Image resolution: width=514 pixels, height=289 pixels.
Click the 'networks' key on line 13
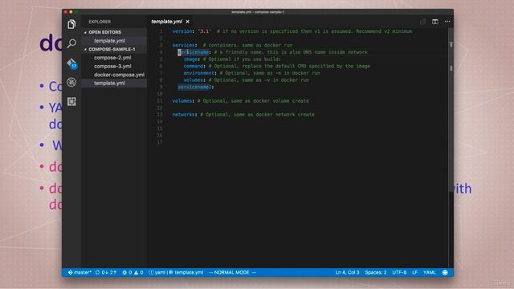pyautogui.click(x=184, y=115)
